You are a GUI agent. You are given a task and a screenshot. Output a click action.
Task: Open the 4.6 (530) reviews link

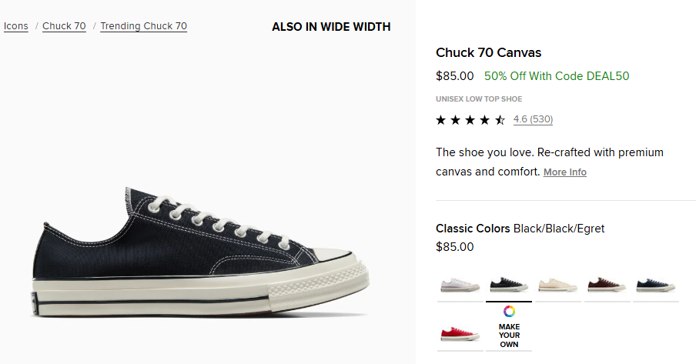[533, 119]
